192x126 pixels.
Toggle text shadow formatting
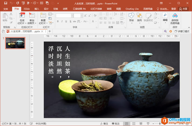[x=70, y=21]
